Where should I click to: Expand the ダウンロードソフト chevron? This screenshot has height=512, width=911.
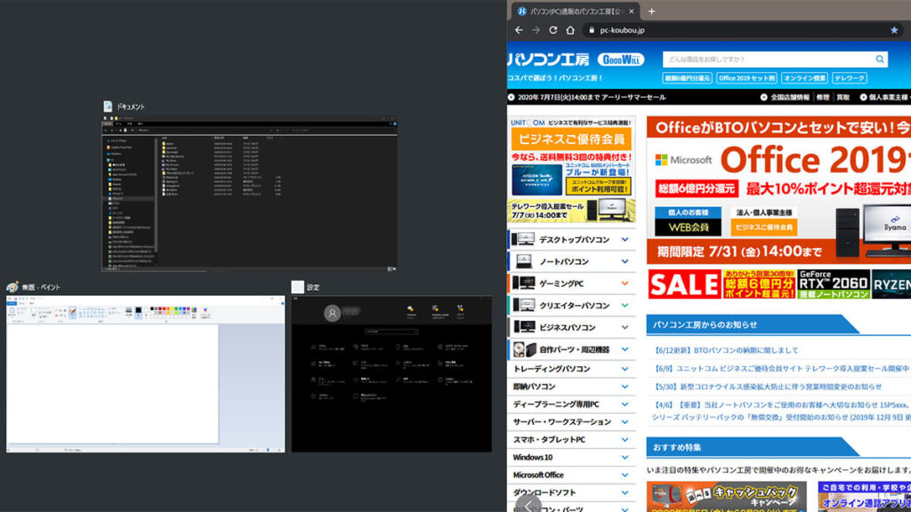625,492
